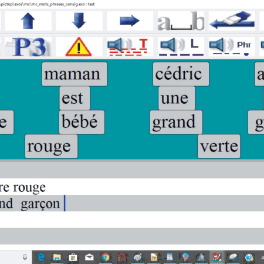Open Microsoft Store from the taskbar

(73, 257)
